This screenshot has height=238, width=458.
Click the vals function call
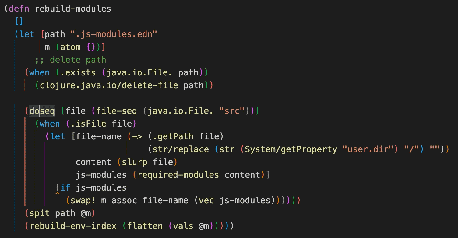[x=183, y=226]
